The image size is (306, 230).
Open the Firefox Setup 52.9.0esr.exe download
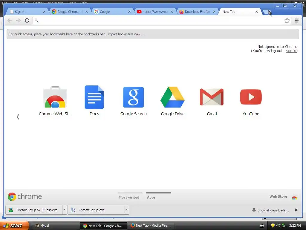coord(34,210)
